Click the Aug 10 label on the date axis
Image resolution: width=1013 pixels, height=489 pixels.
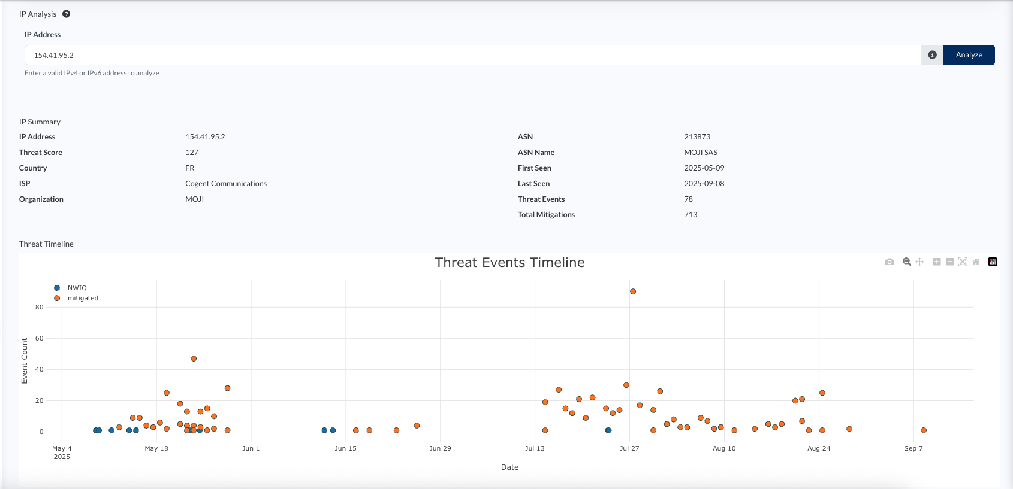tap(724, 448)
